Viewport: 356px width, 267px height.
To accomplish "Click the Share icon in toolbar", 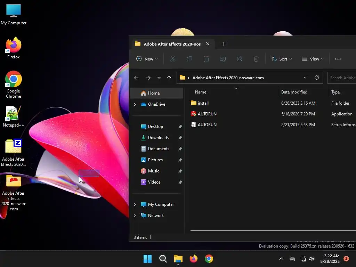I will (240, 59).
